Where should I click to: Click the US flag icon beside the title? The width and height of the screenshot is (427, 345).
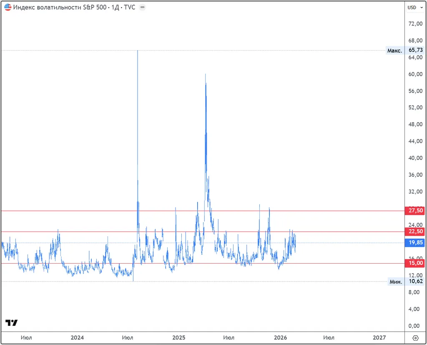8,8
